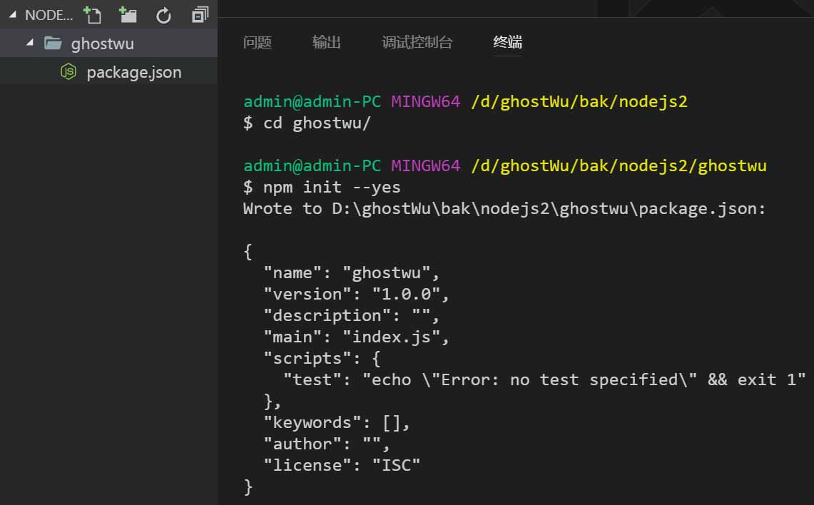Select the ghostwu folder name
The image size is (814, 505).
coord(103,44)
